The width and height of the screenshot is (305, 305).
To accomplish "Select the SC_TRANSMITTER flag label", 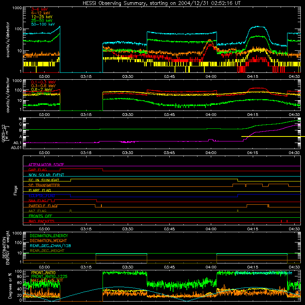I will 44,185.
